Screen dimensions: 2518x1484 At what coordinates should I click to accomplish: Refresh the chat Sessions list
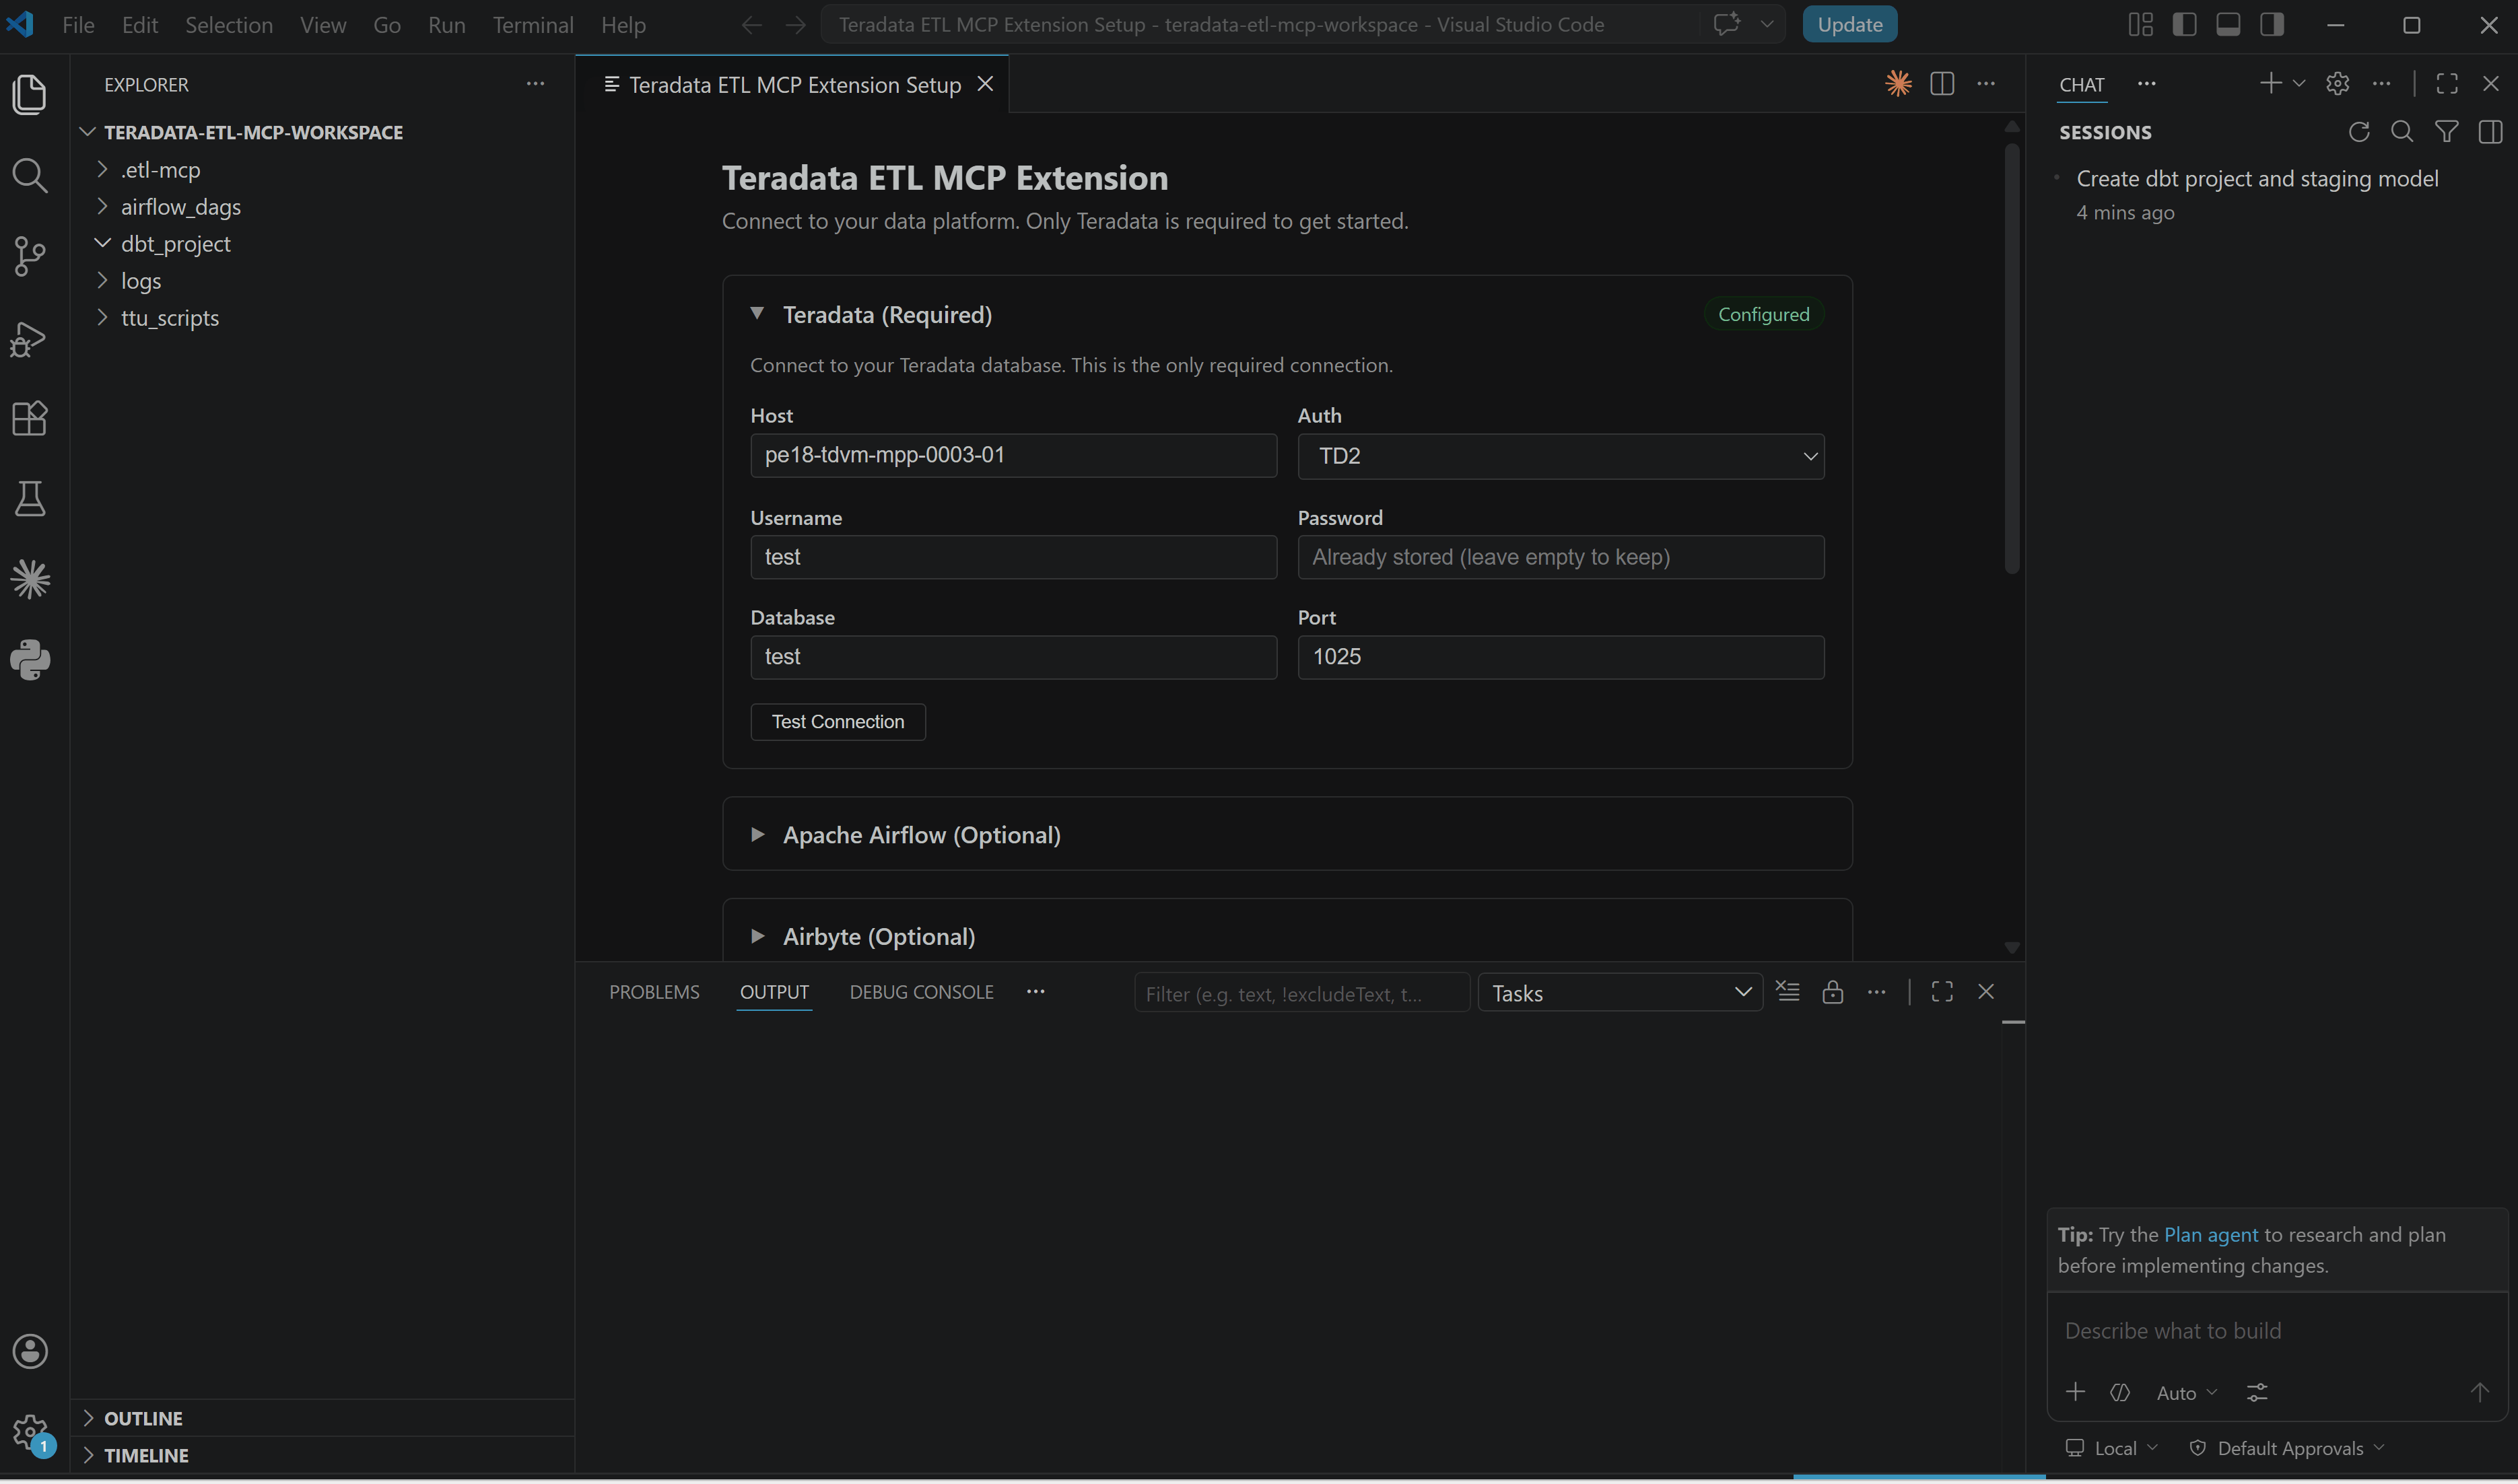2358,132
